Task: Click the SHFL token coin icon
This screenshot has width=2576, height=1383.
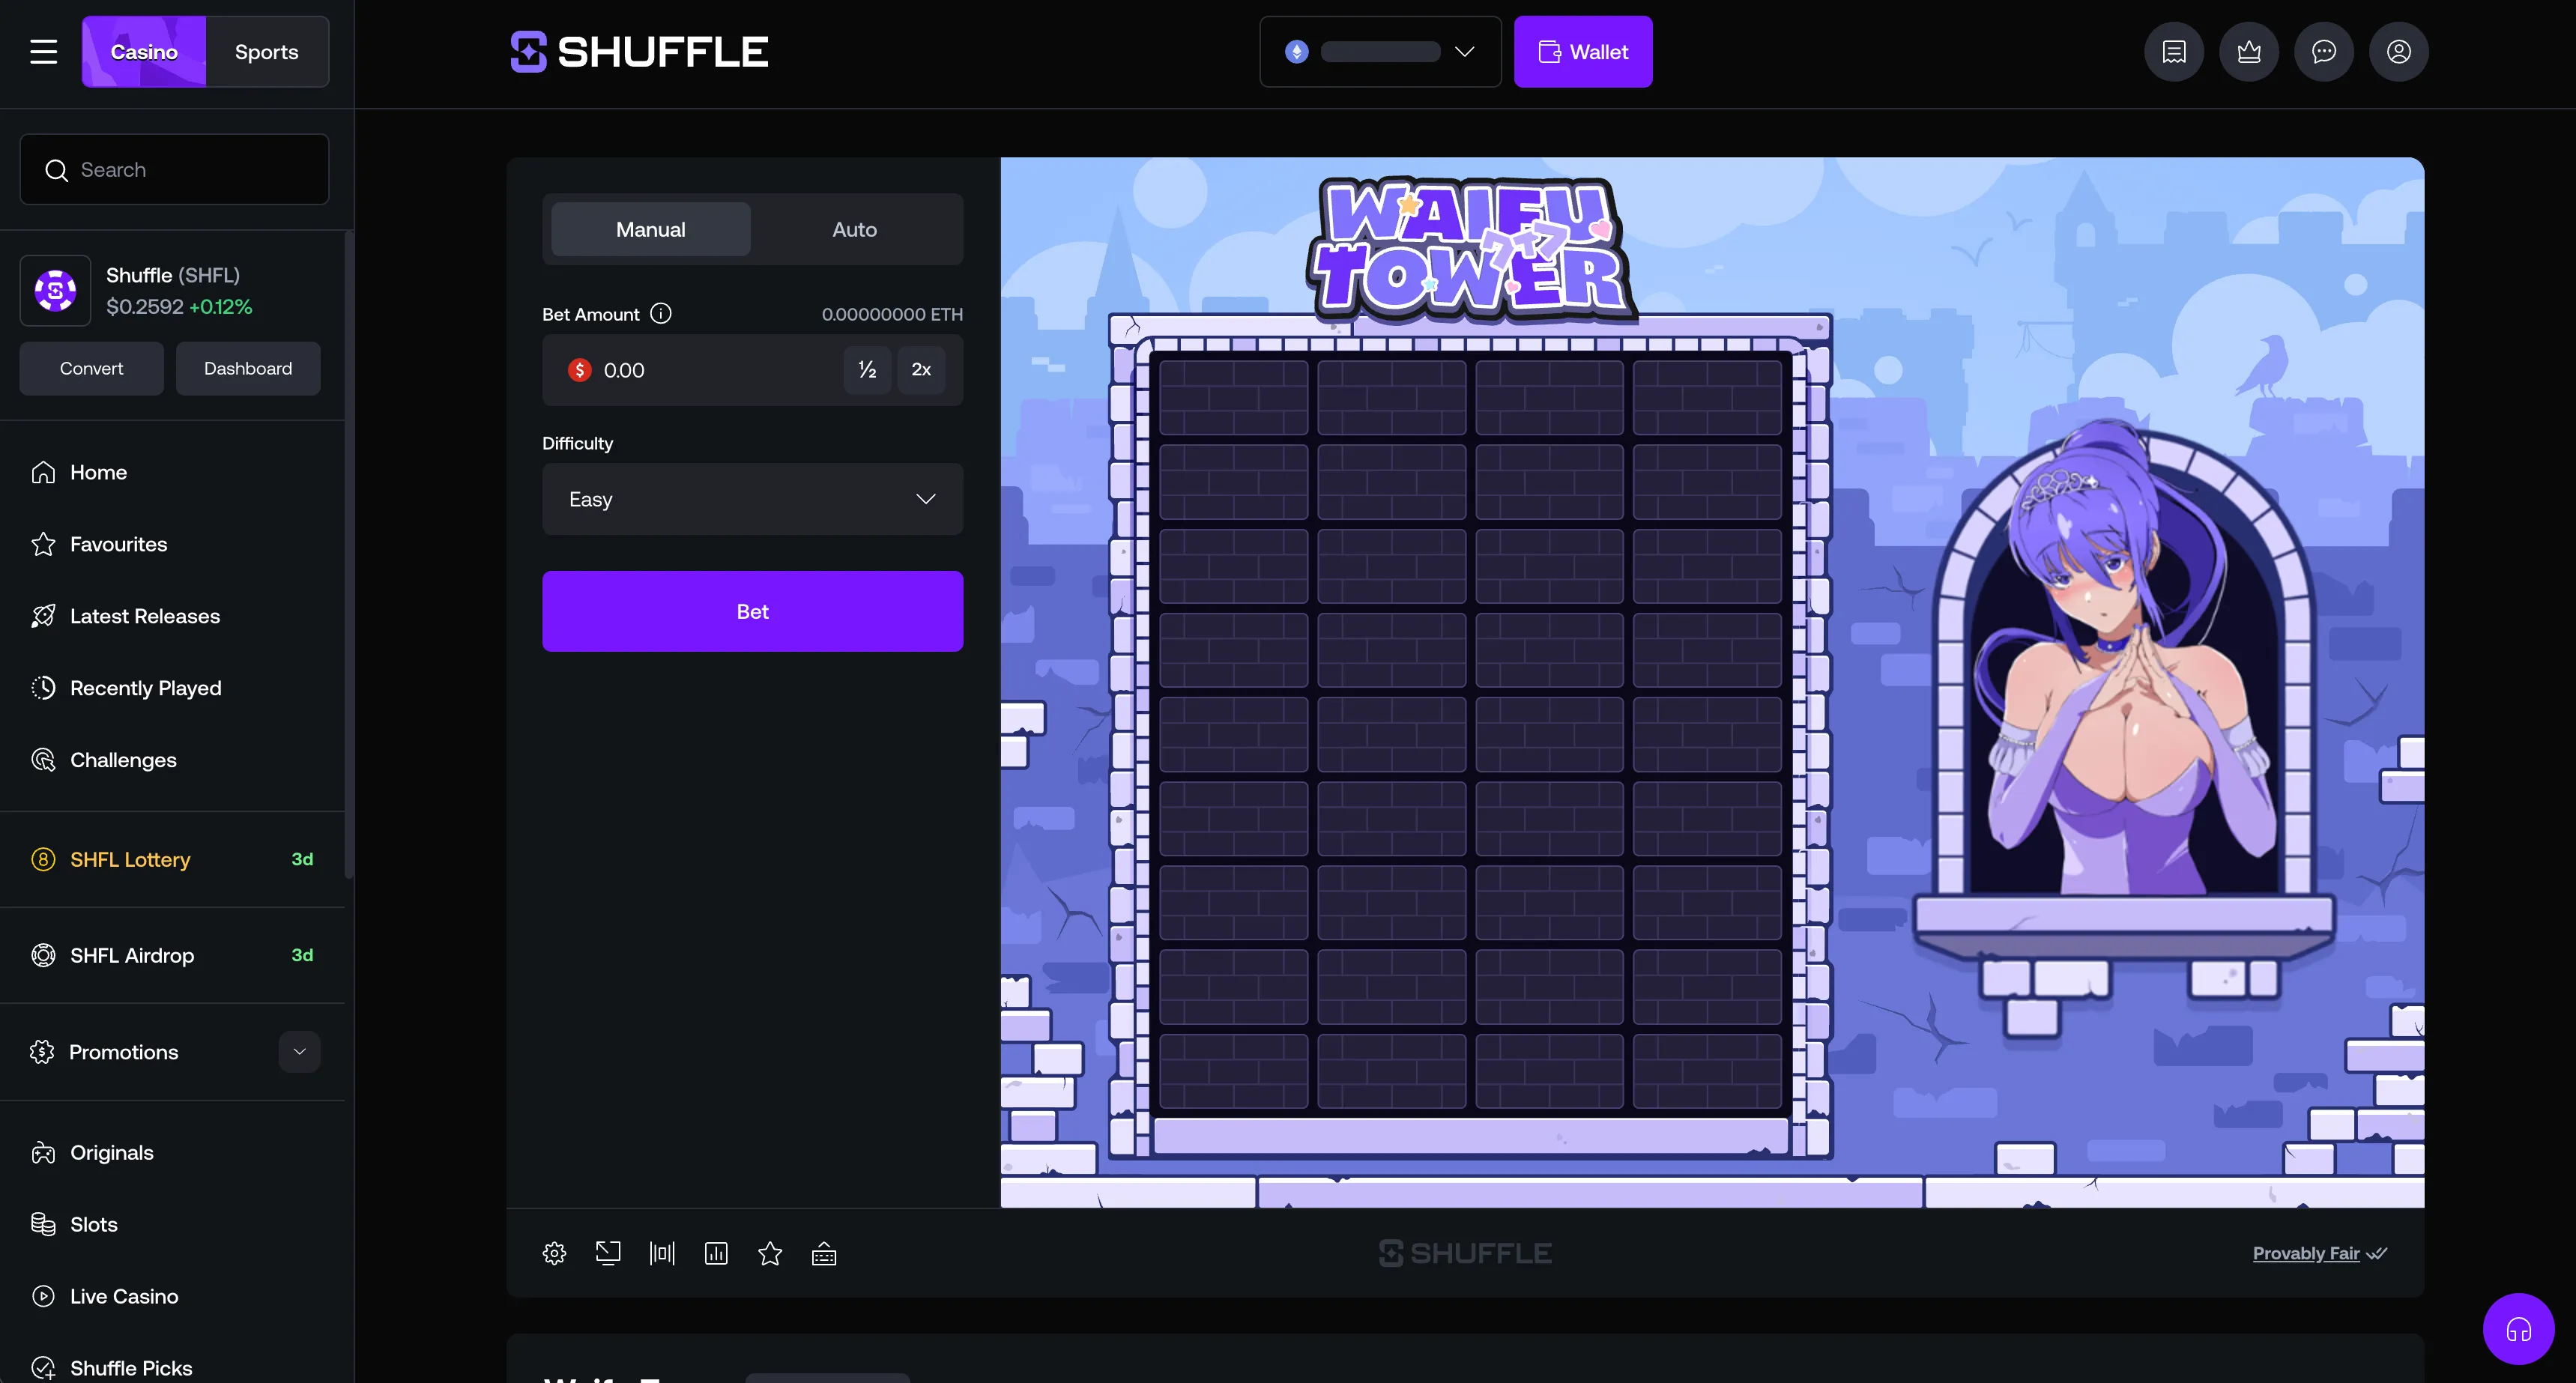Action: (56, 291)
